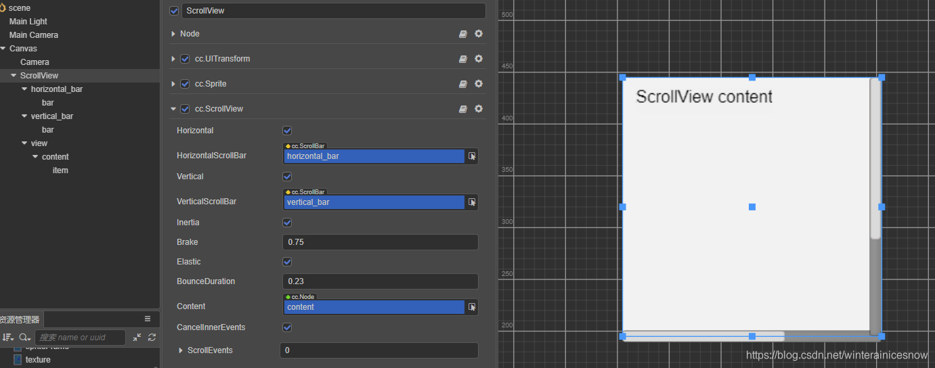Open the asset search type menu

[24, 337]
